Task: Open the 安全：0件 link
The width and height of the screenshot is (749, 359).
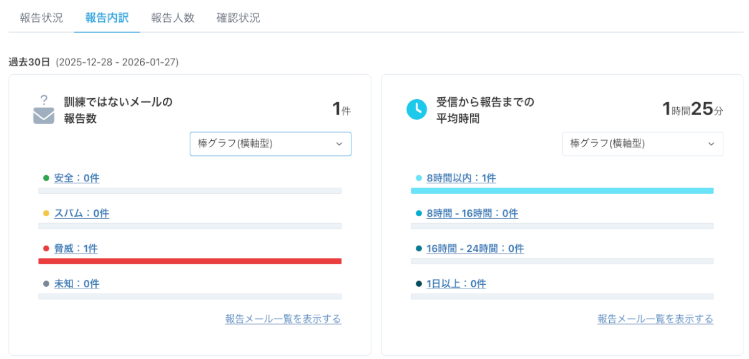Action: [x=77, y=178]
